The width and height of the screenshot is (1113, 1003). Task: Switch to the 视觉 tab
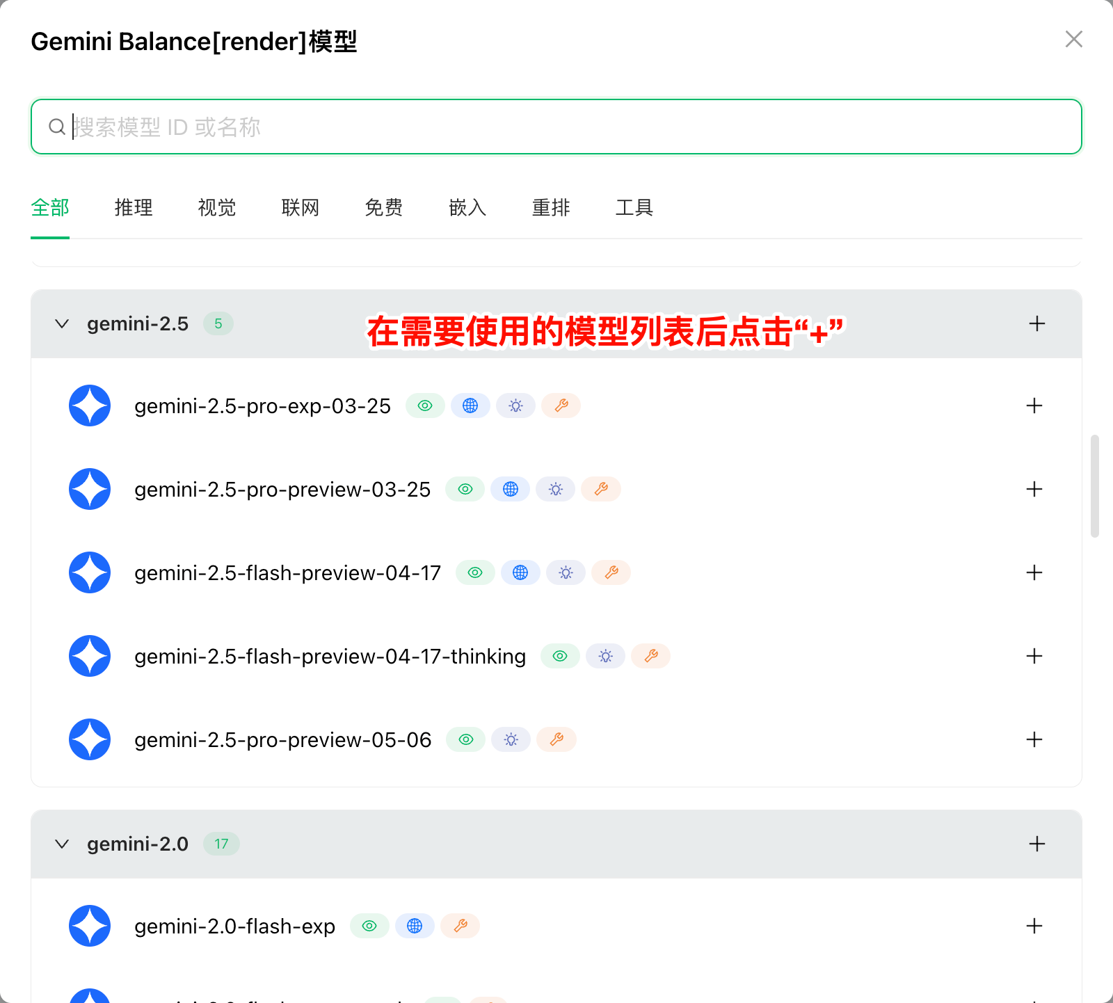(x=217, y=207)
